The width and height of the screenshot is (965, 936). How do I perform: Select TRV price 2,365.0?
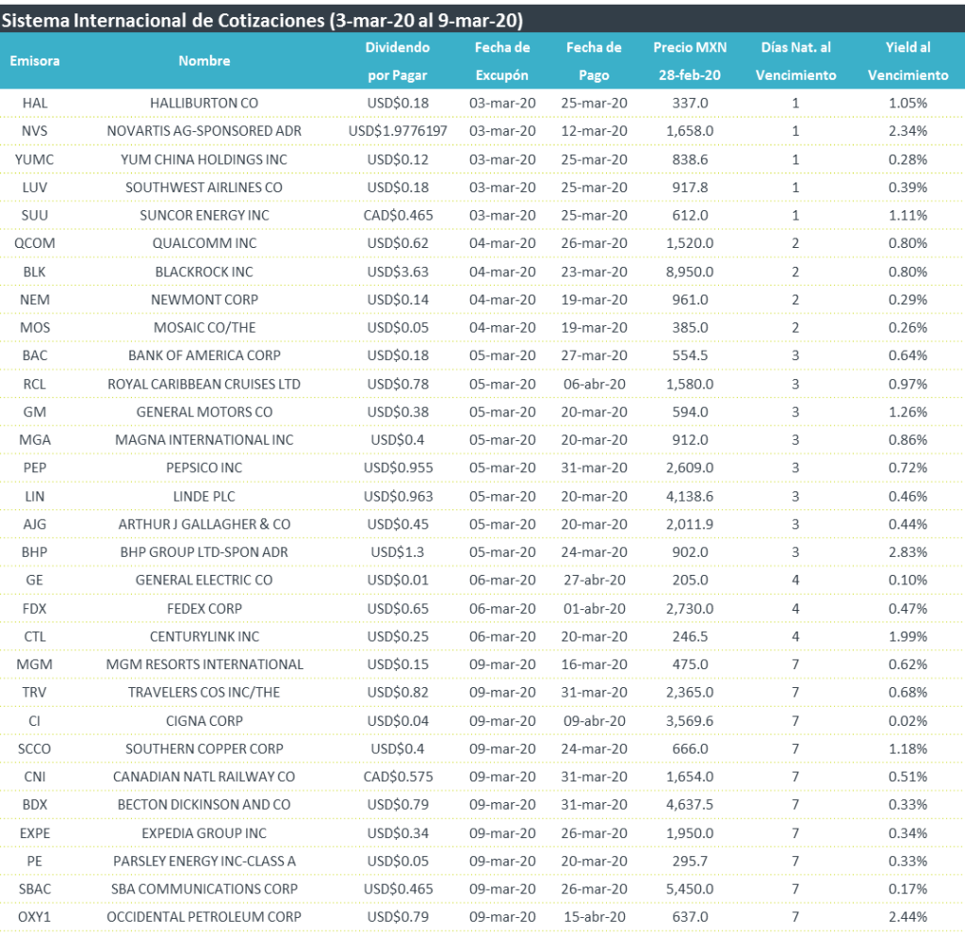pyautogui.click(x=690, y=692)
